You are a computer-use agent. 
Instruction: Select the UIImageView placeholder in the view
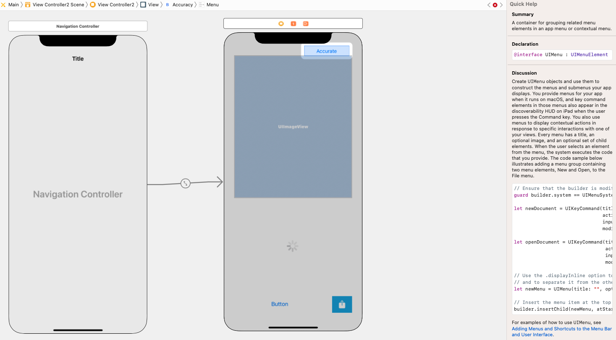(293, 127)
